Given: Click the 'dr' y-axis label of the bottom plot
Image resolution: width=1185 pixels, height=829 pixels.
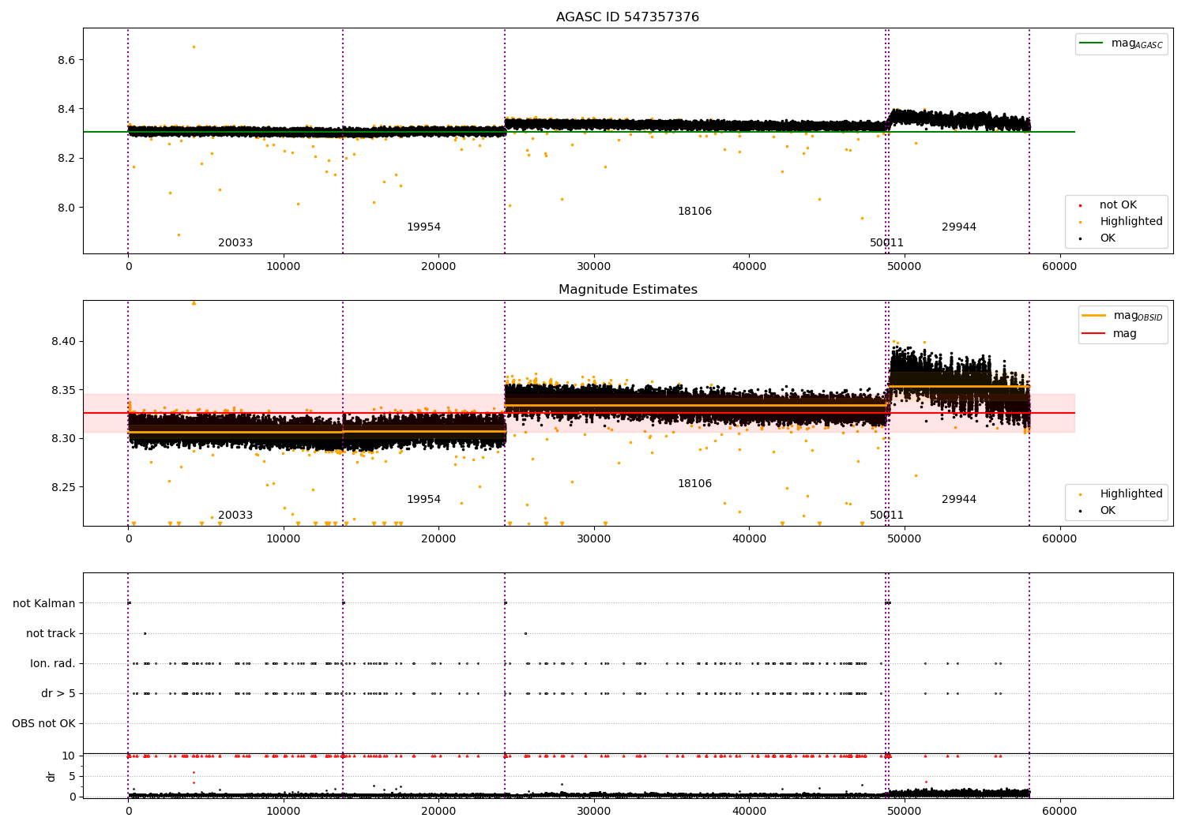Looking at the screenshot, I should (x=51, y=776).
